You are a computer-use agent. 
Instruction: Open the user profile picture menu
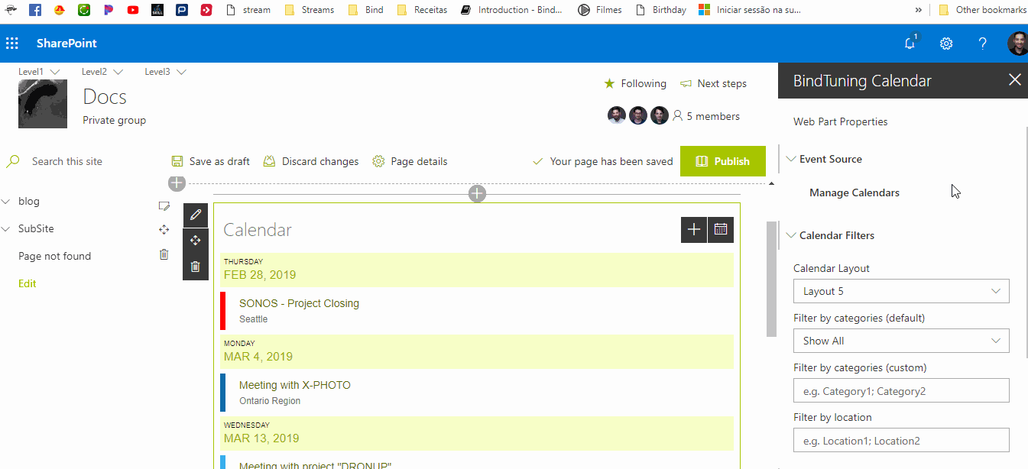coord(1017,44)
